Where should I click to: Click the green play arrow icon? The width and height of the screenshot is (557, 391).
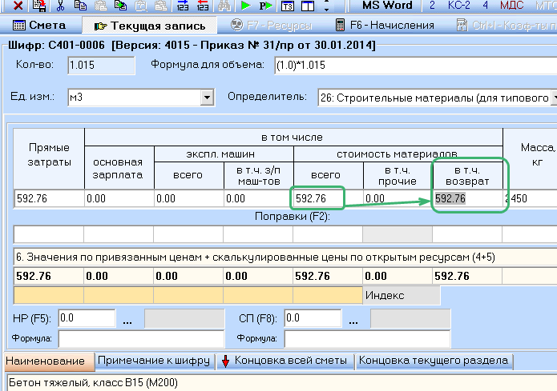tap(246, 6)
